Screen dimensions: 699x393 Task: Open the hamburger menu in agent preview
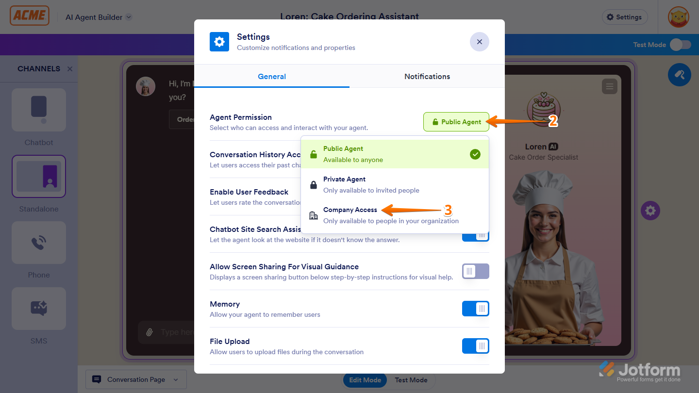pos(609,87)
